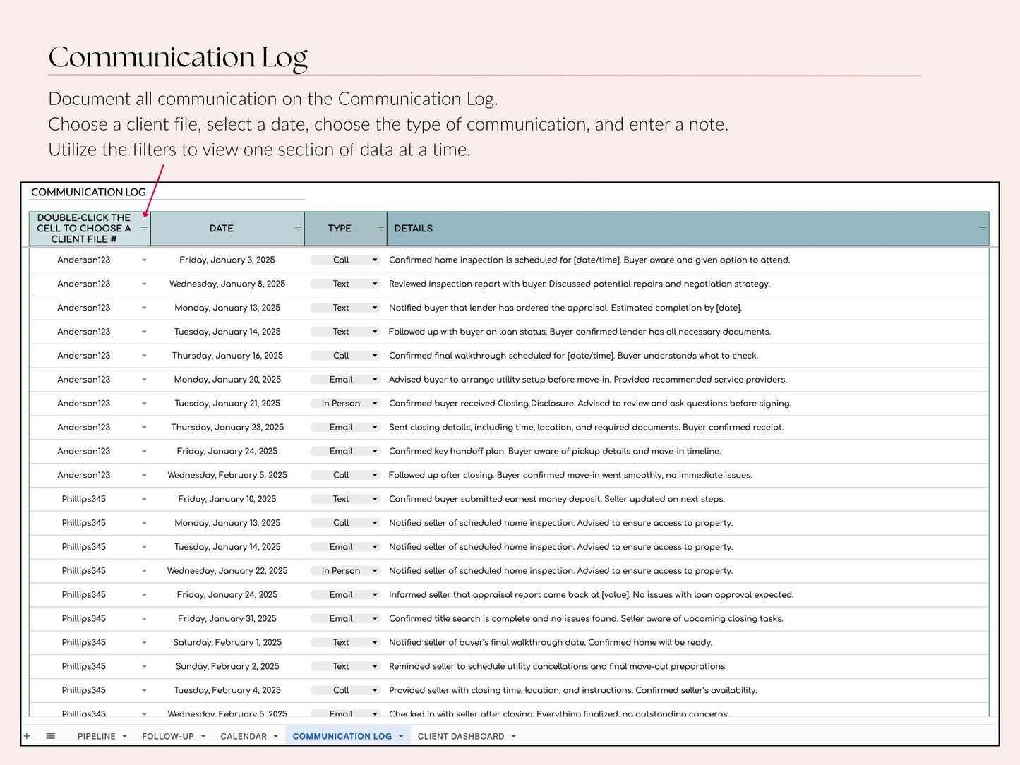
Task: Select details 'Notified buyer that lender has ordered' cell
Action: (688, 308)
